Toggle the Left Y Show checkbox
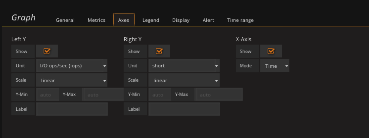Screen dimensions: 369x138 pos(47,51)
